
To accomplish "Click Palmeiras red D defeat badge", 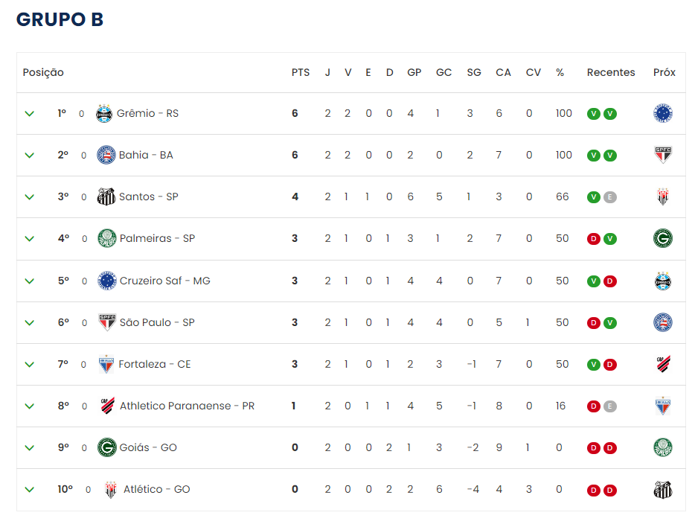I will (594, 239).
